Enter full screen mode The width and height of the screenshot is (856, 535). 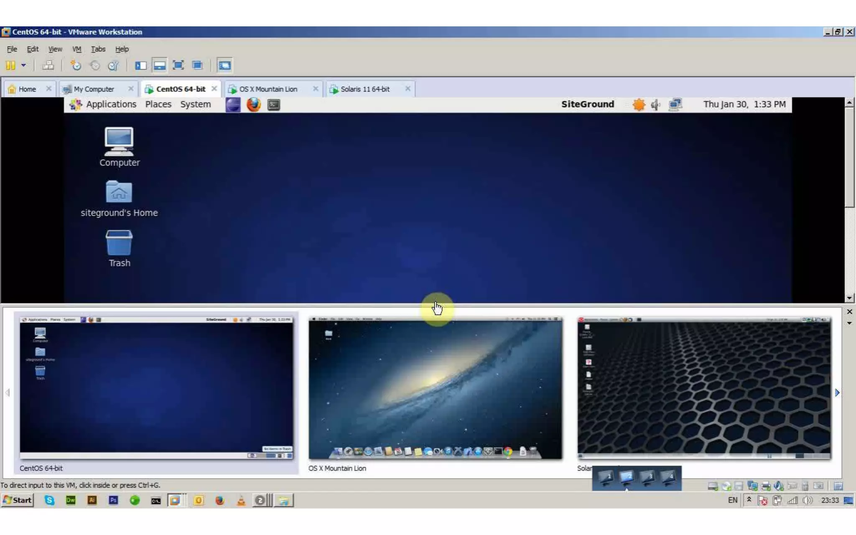[x=178, y=65]
